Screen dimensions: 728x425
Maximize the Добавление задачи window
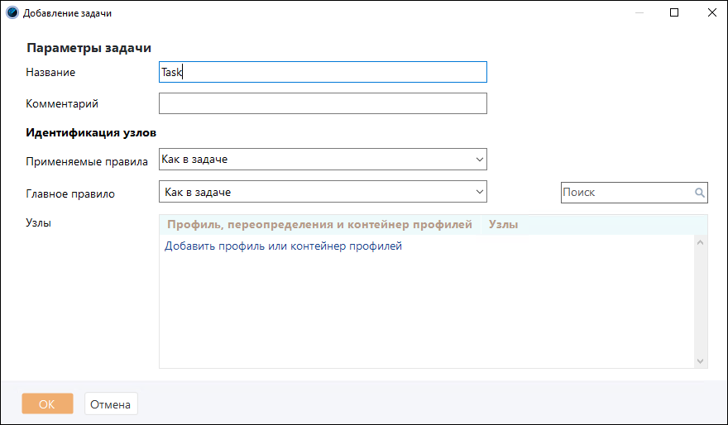(674, 13)
